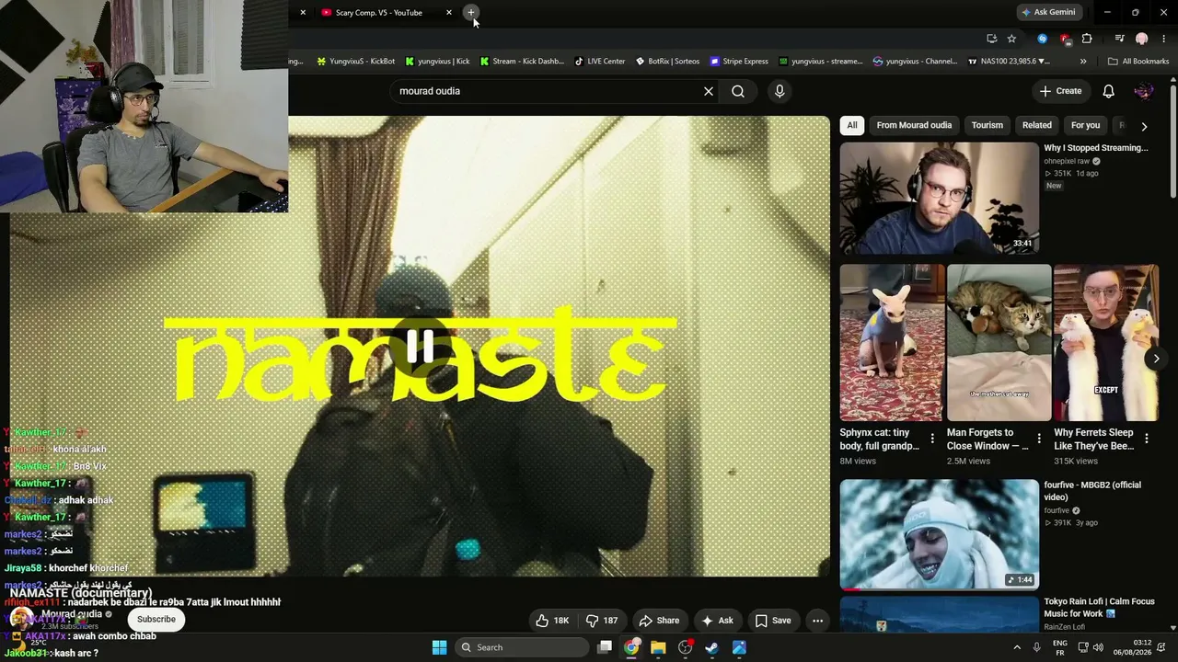
Task: Show next Shorts with the right arrow
Action: (1156, 359)
